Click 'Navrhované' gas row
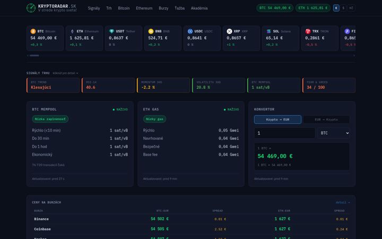 click(191, 138)
